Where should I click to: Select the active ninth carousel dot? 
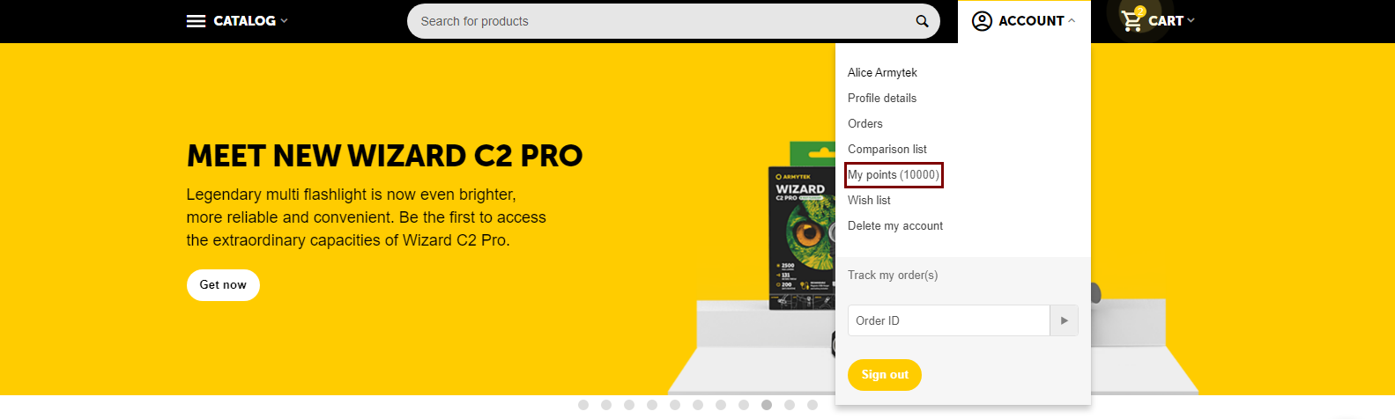click(x=767, y=405)
